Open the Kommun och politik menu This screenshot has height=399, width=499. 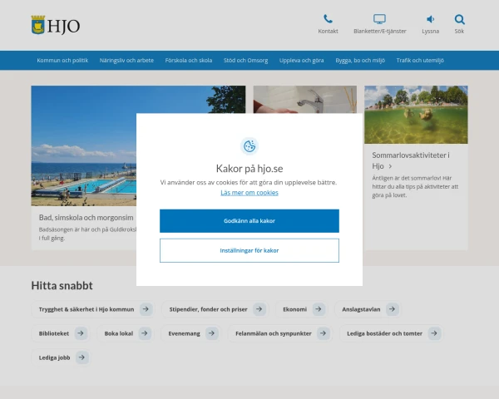(62, 60)
